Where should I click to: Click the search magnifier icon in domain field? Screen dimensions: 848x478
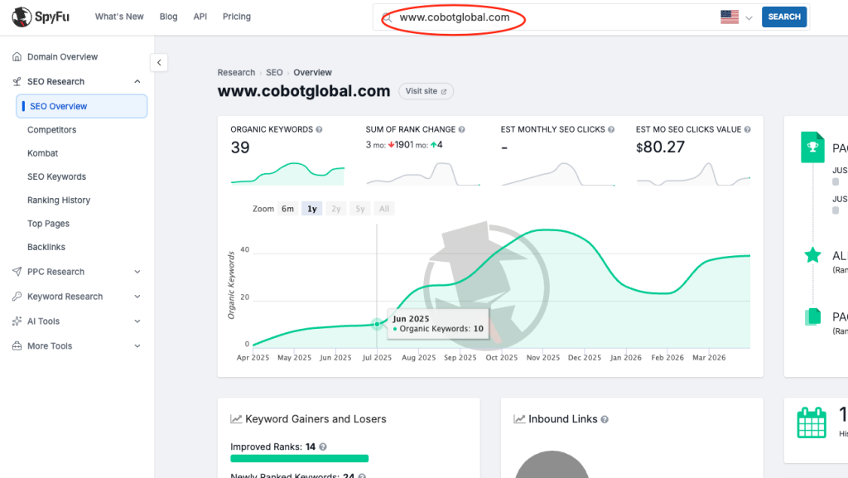click(388, 17)
